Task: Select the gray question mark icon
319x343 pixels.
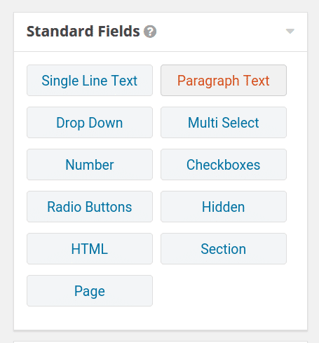Action: click(x=150, y=32)
